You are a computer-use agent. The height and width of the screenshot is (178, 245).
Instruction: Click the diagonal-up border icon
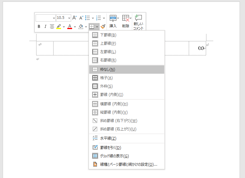(95, 129)
